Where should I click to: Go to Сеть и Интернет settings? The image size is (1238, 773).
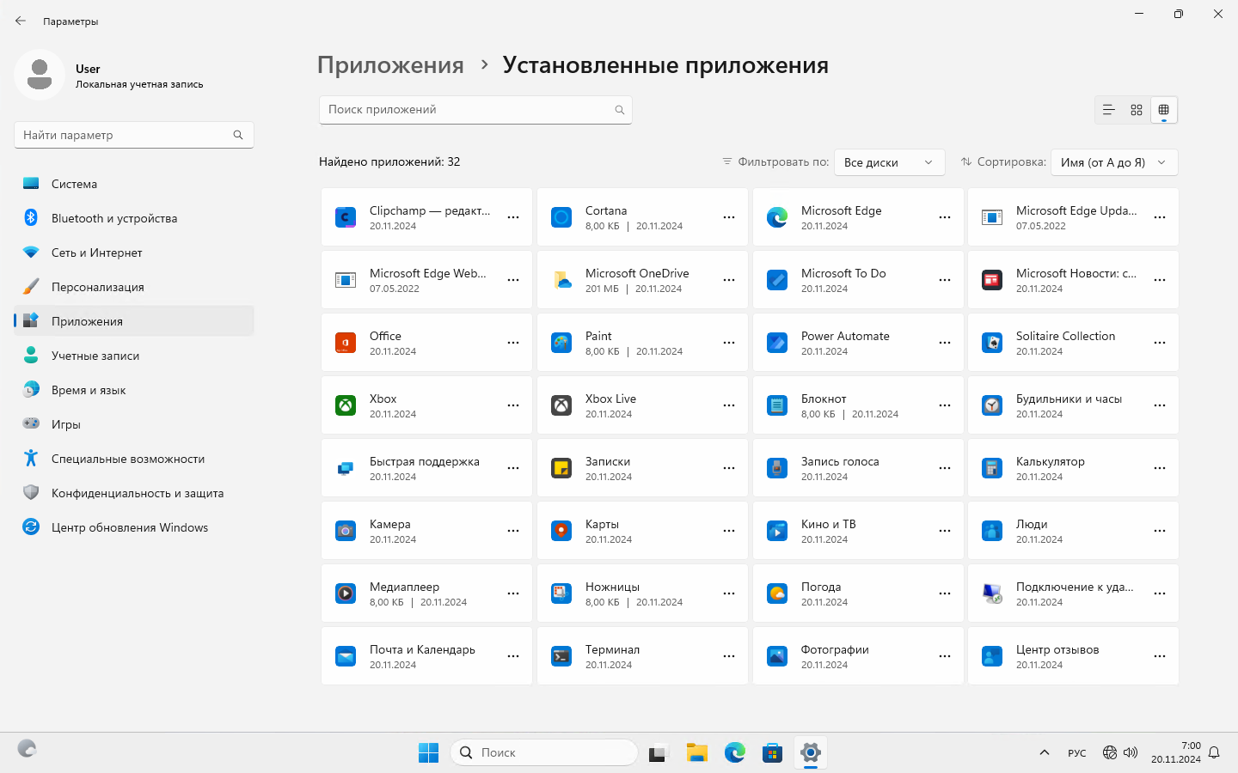(x=134, y=253)
